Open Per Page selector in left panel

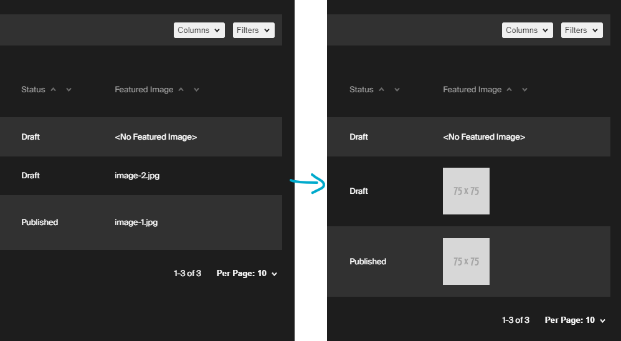[247, 273]
